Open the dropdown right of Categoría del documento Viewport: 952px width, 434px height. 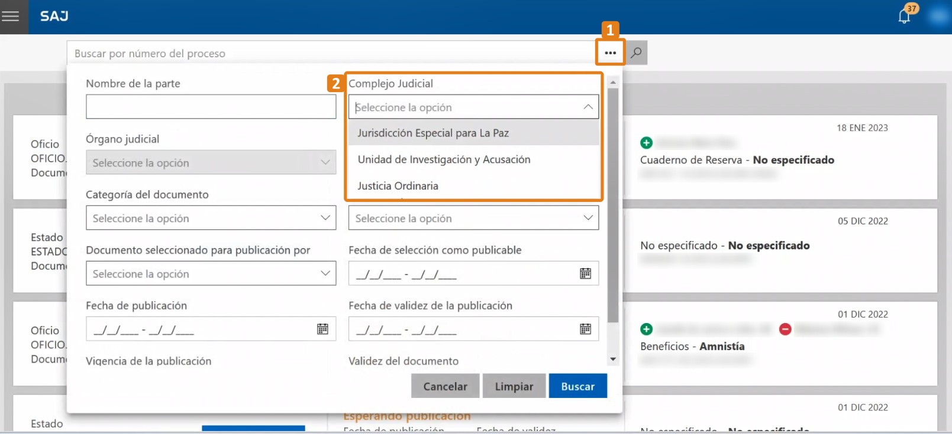473,218
